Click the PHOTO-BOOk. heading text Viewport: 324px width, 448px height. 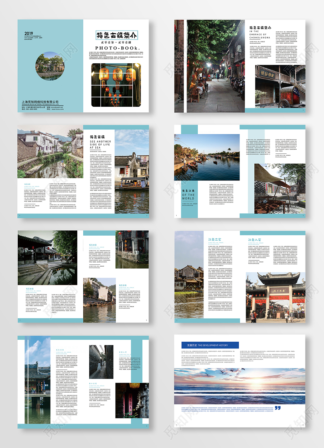(117, 48)
